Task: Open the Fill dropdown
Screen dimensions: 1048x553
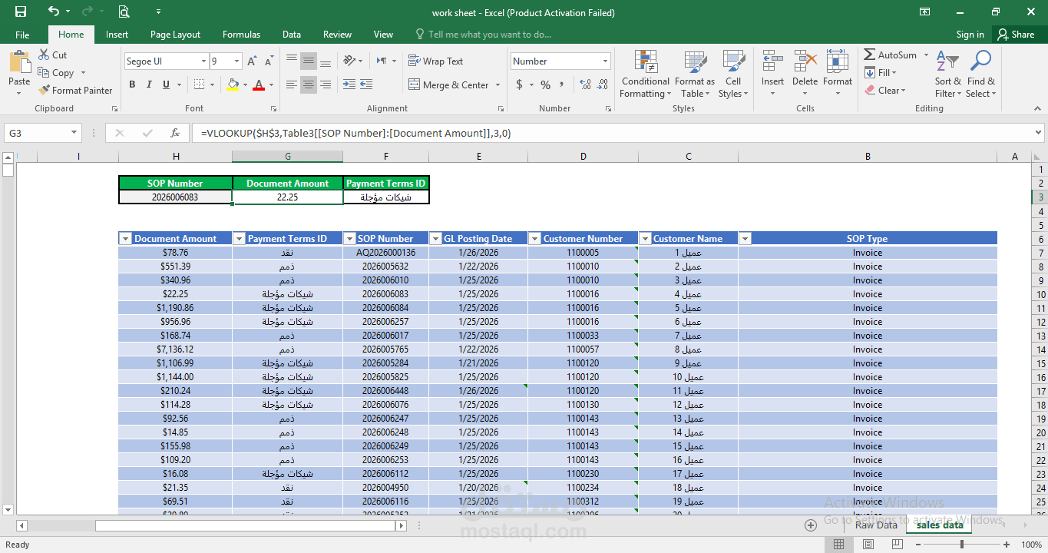Action: (881, 73)
